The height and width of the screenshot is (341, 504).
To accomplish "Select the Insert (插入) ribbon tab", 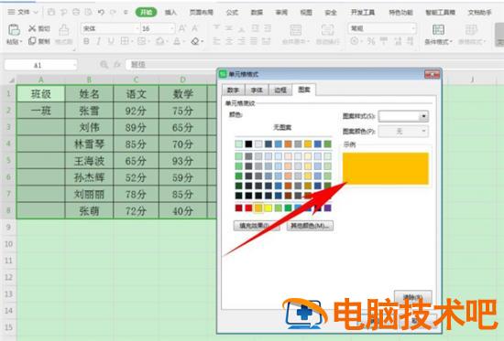I will 170,12.
